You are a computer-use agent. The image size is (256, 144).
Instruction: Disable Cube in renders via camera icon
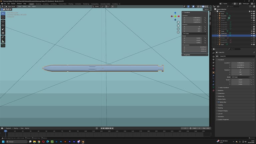[254, 31]
